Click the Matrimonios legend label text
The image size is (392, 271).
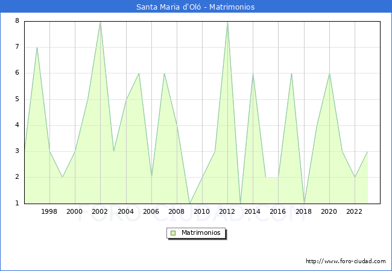pyautogui.click(x=200, y=233)
